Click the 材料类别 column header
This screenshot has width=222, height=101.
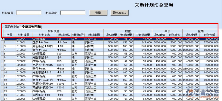point(94,35)
